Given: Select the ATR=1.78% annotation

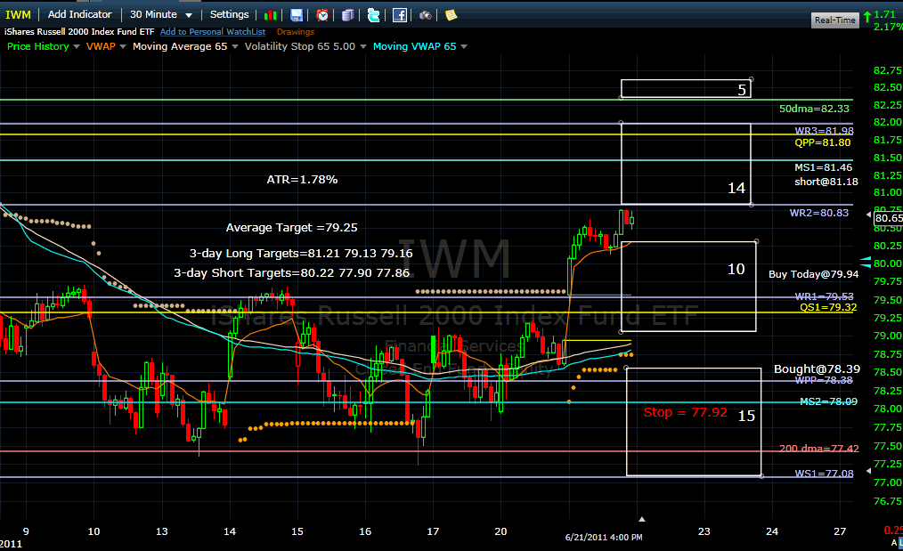Looking at the screenshot, I should point(303,180).
